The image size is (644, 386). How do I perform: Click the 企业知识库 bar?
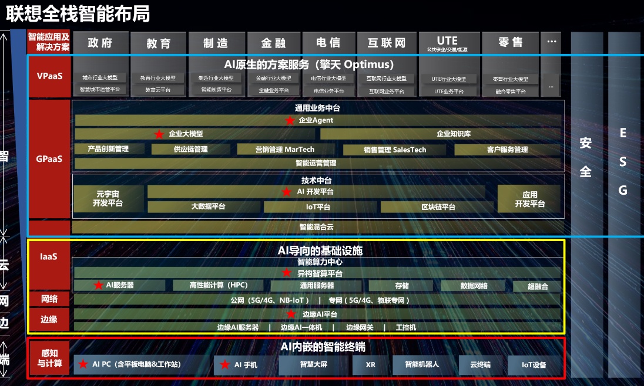point(440,134)
